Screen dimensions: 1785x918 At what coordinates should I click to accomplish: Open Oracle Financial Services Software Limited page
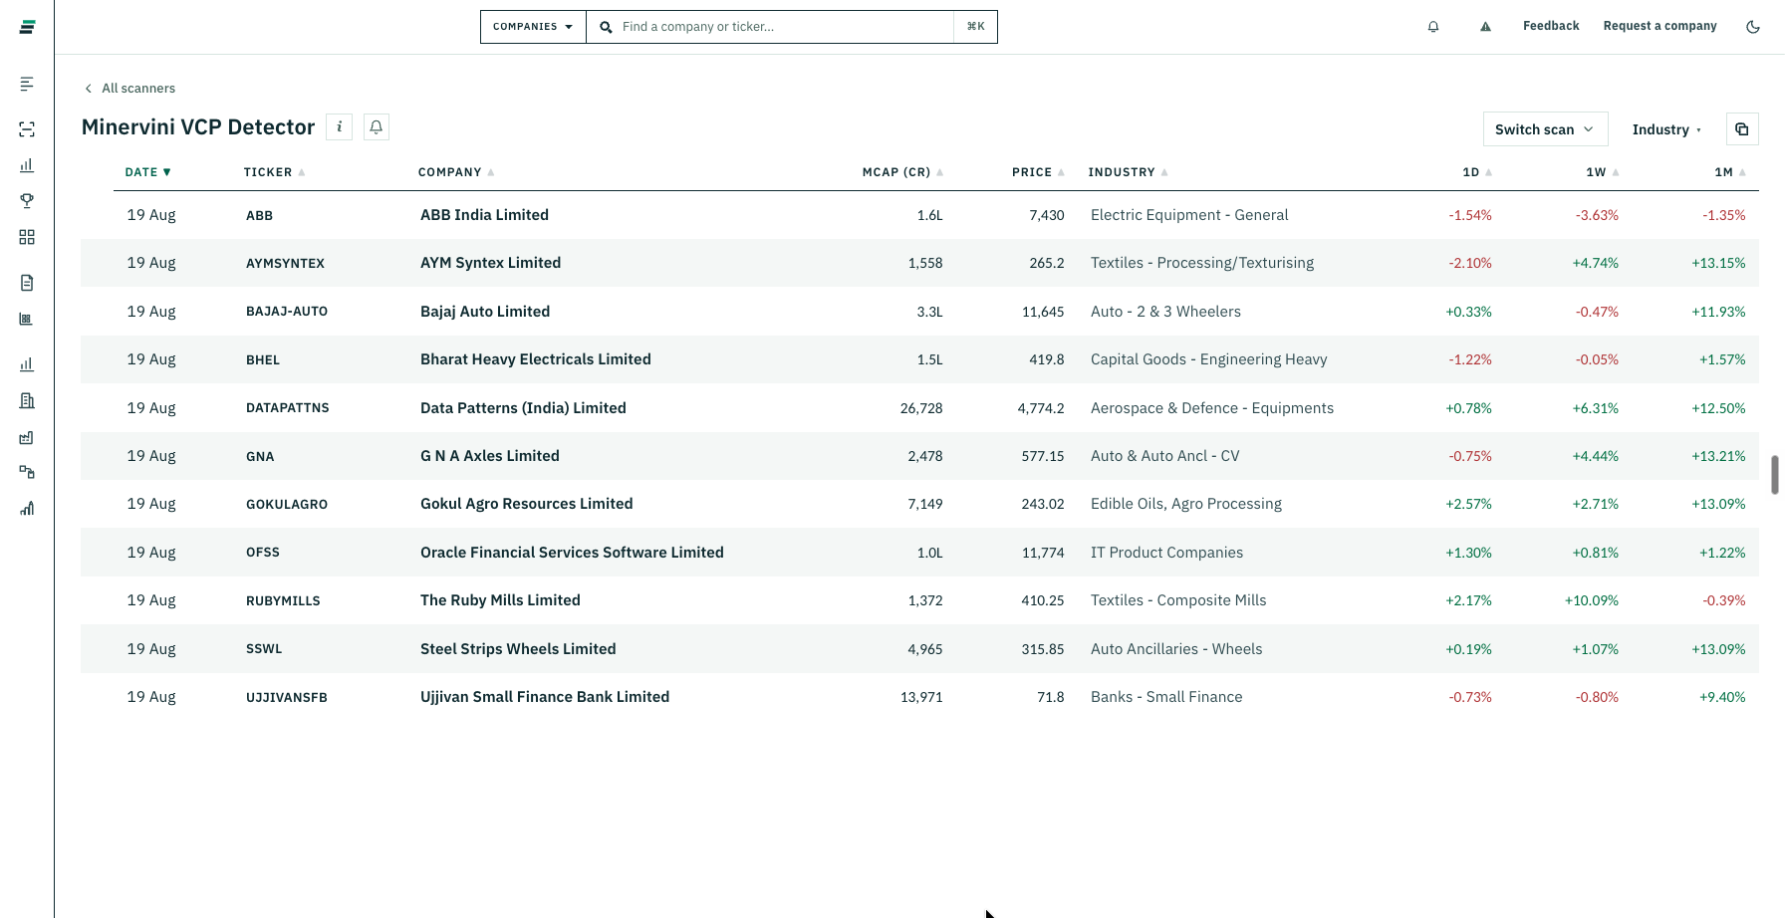(x=572, y=553)
